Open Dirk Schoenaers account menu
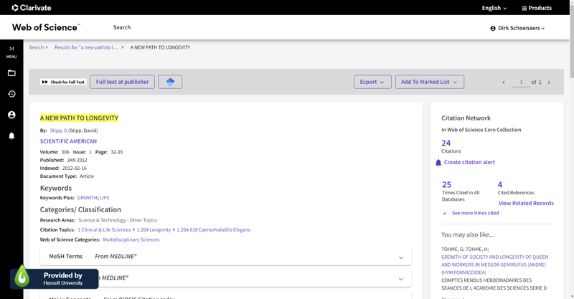This screenshot has height=299, width=574. tap(517, 28)
